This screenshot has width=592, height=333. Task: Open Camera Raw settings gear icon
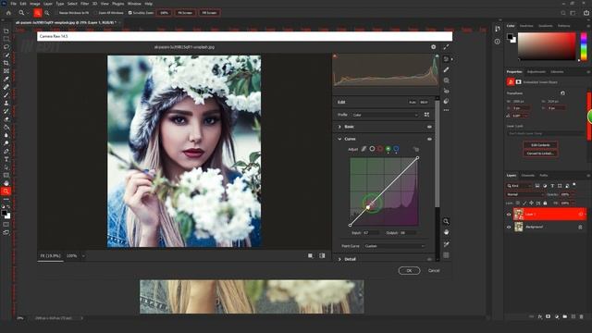(434, 47)
